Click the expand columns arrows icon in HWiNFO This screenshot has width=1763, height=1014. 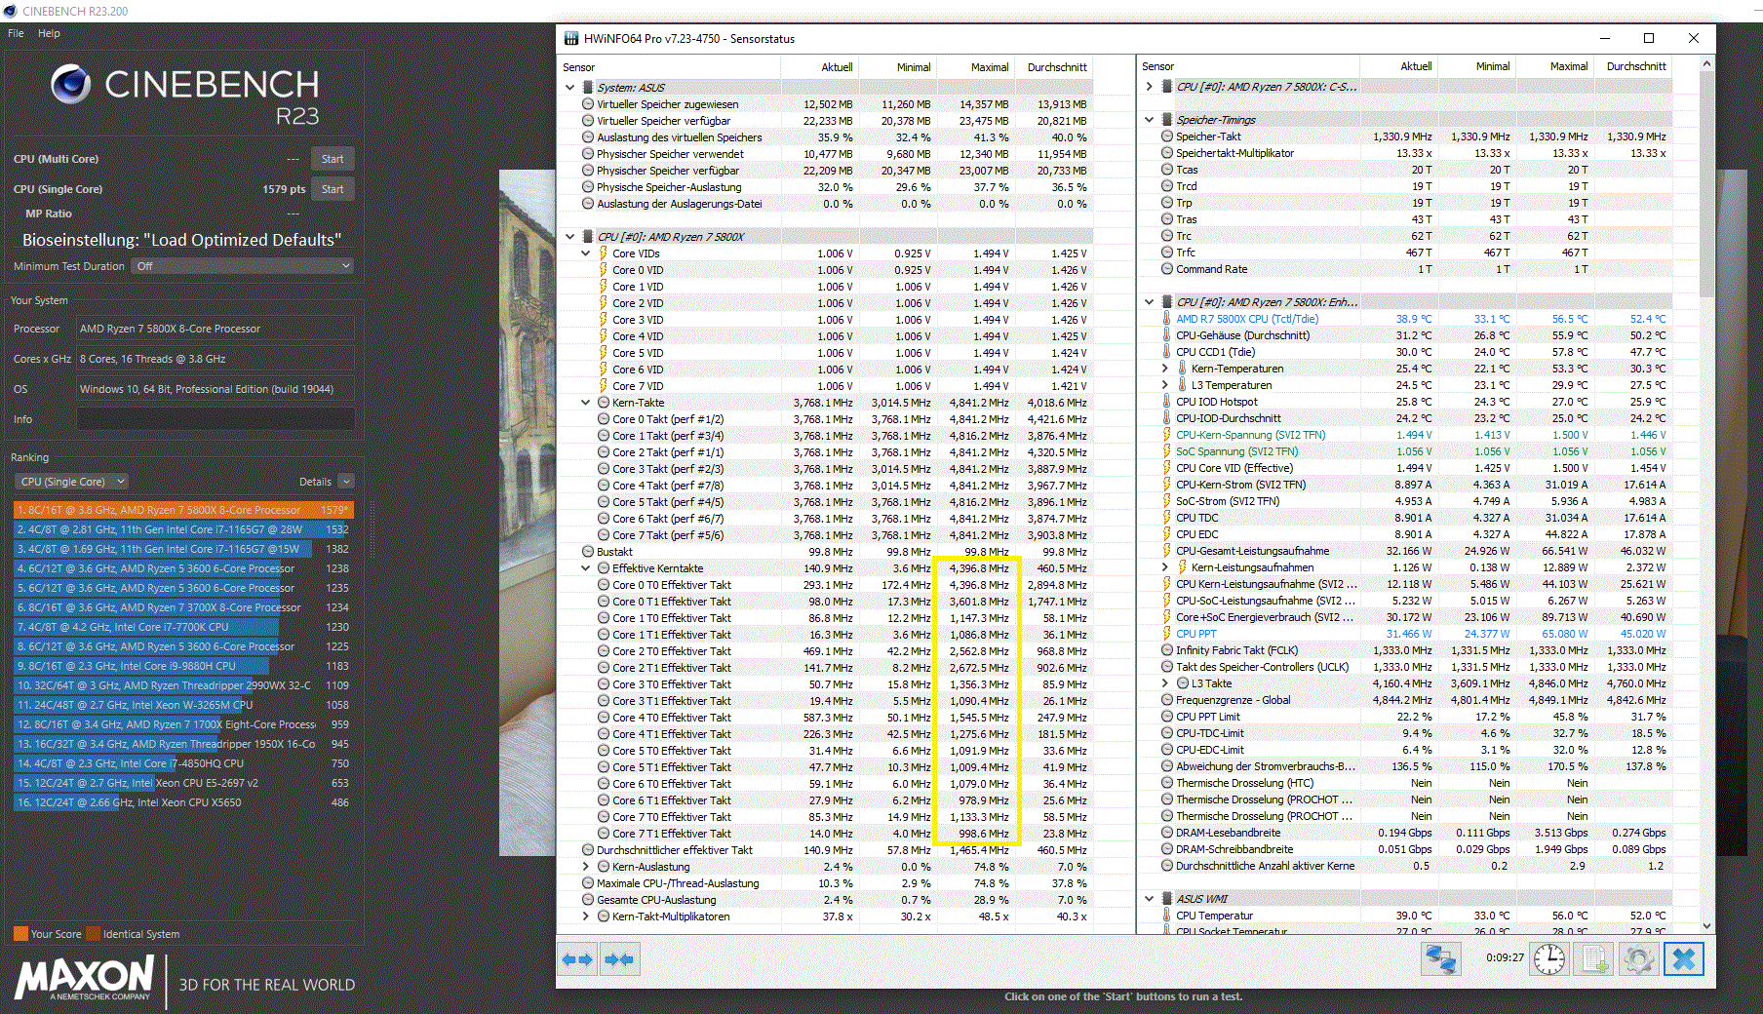pyautogui.click(x=577, y=959)
